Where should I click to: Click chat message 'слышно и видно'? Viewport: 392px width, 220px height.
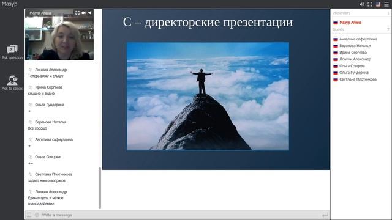(x=41, y=94)
